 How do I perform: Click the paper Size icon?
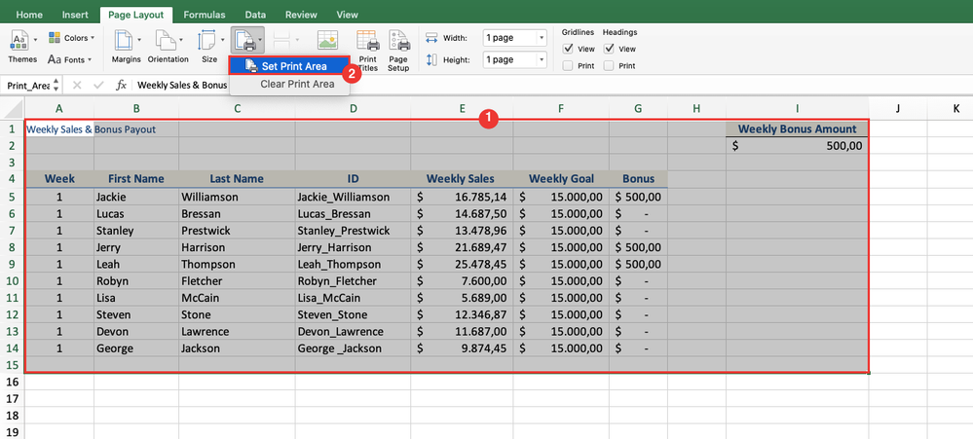[206, 40]
